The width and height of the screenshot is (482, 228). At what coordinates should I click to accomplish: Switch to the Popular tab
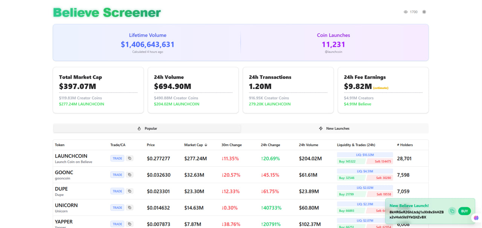coord(147,129)
